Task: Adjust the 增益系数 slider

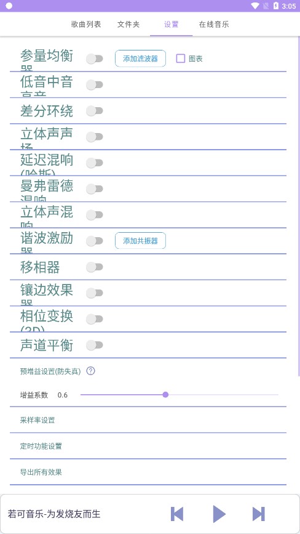Action: pyautogui.click(x=180, y=395)
